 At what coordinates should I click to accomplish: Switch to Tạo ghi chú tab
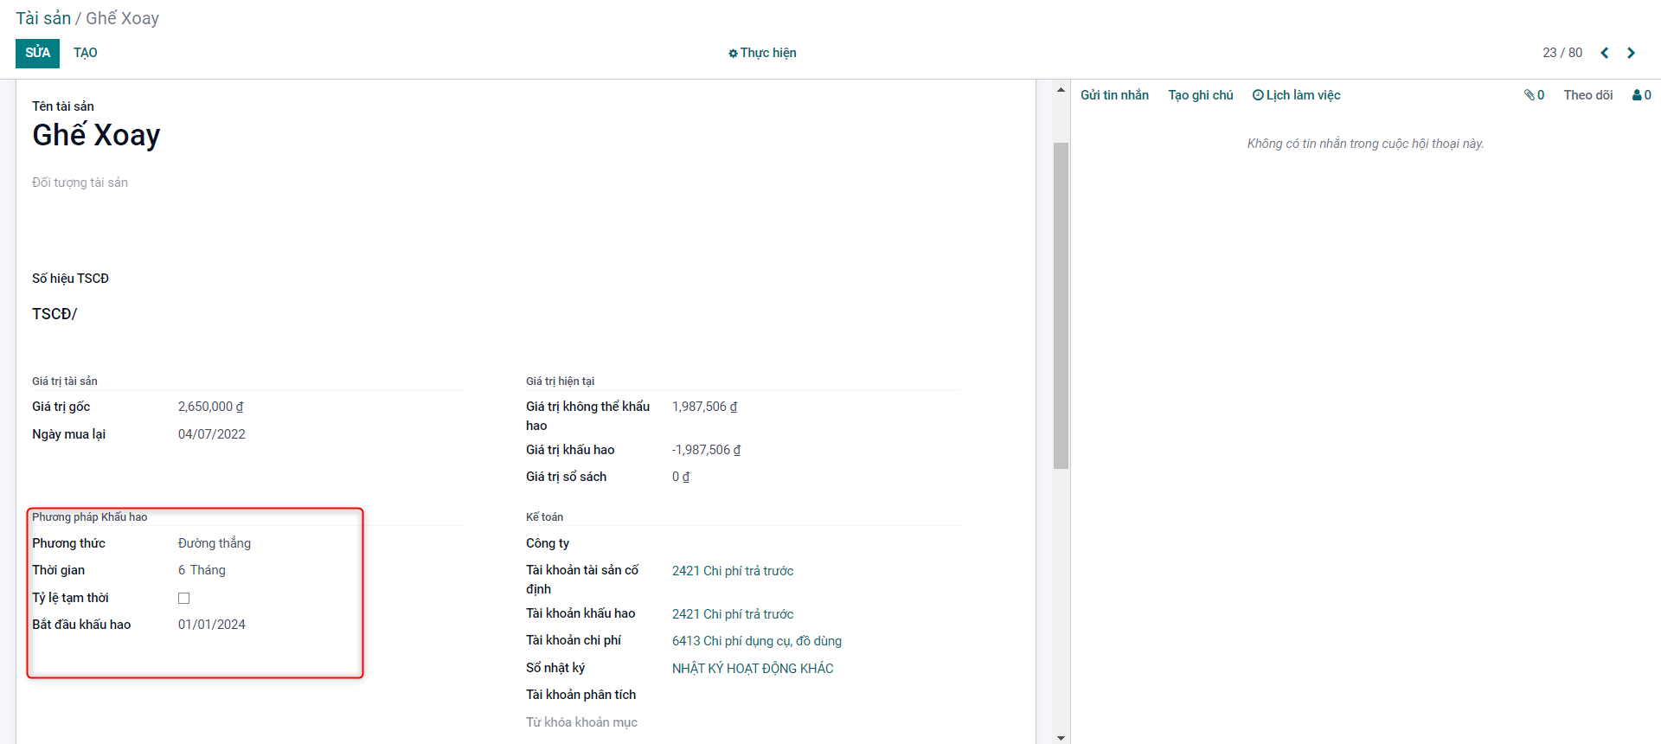tap(1200, 95)
